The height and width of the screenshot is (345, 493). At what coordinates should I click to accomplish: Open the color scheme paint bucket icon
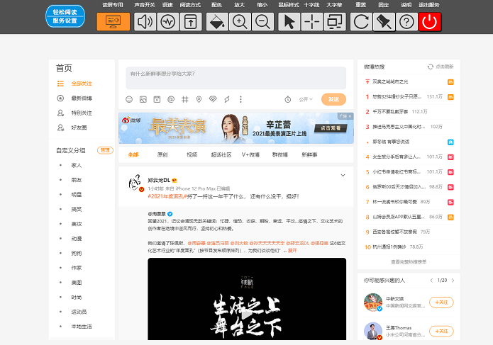pyautogui.click(x=217, y=22)
